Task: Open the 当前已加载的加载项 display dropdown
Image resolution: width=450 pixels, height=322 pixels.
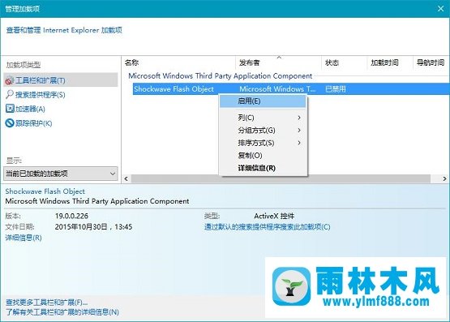Action: pos(61,174)
